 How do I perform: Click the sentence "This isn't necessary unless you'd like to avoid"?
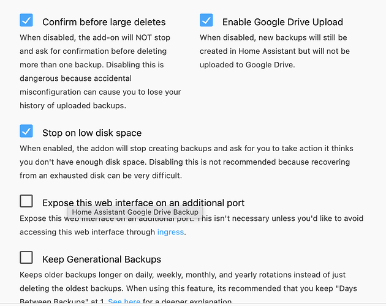coord(282,218)
